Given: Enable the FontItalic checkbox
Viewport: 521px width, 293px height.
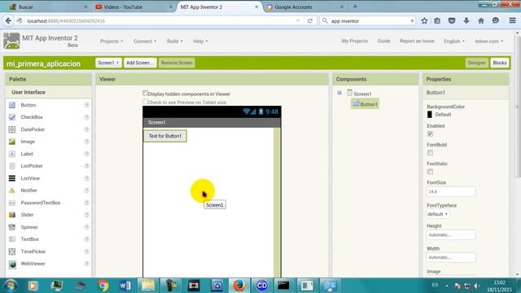Looking at the screenshot, I should pyautogui.click(x=430, y=172).
